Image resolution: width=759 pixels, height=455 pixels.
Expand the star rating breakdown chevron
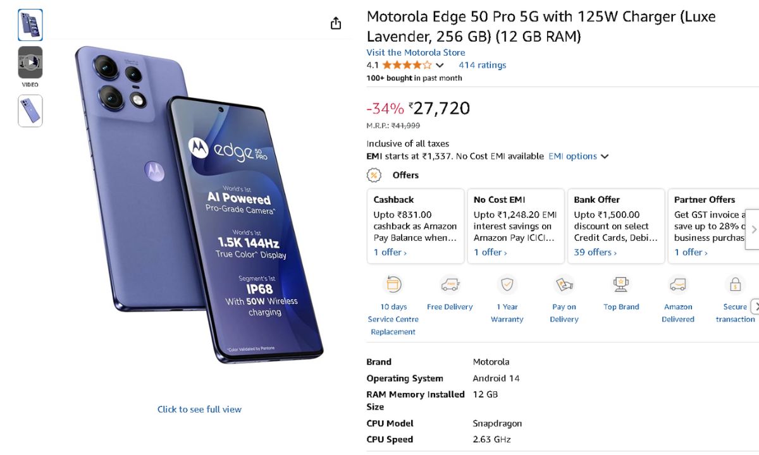(x=440, y=65)
